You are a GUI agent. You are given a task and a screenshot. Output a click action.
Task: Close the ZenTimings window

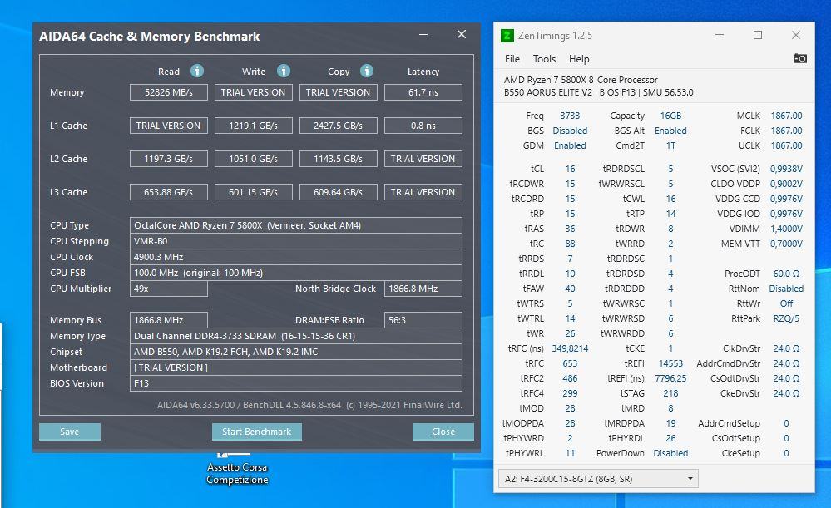796,35
